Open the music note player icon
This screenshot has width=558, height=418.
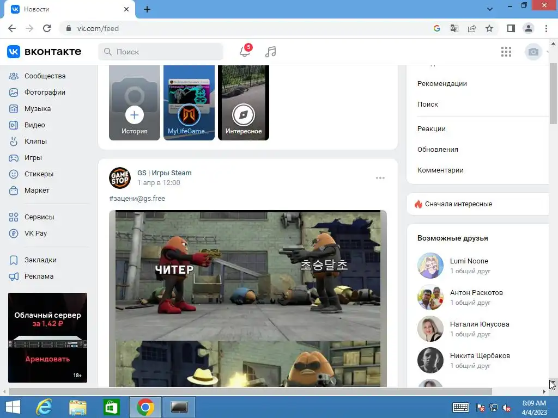pos(270,52)
